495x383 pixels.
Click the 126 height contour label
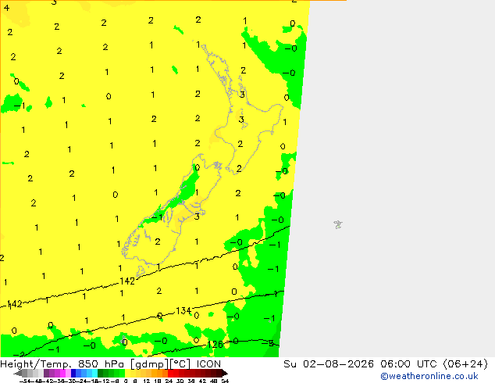(215, 344)
